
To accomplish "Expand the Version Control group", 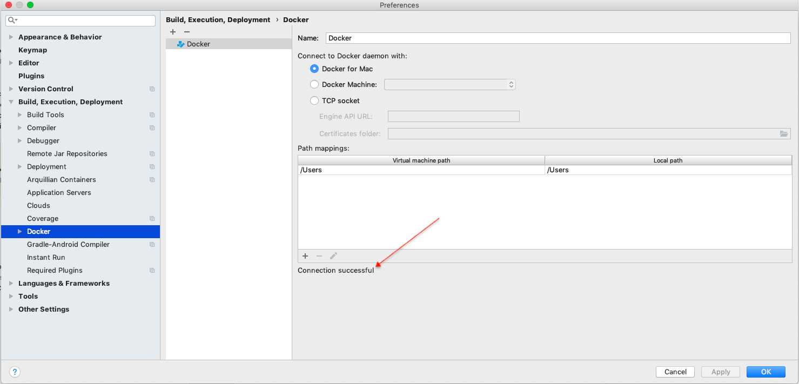I will click(11, 89).
